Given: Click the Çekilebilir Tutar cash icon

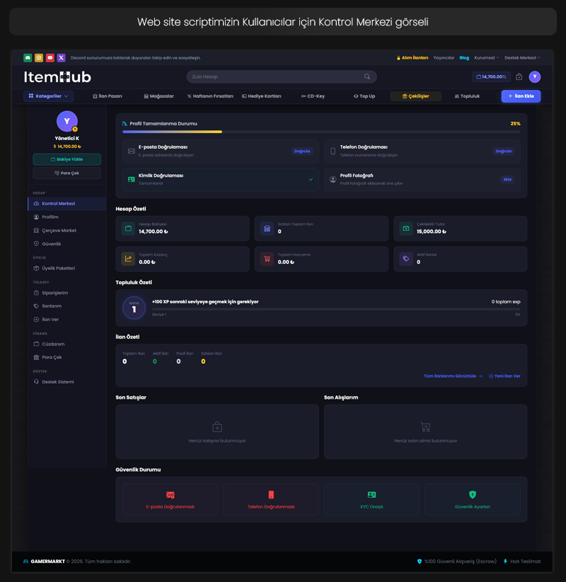Looking at the screenshot, I should (x=406, y=228).
